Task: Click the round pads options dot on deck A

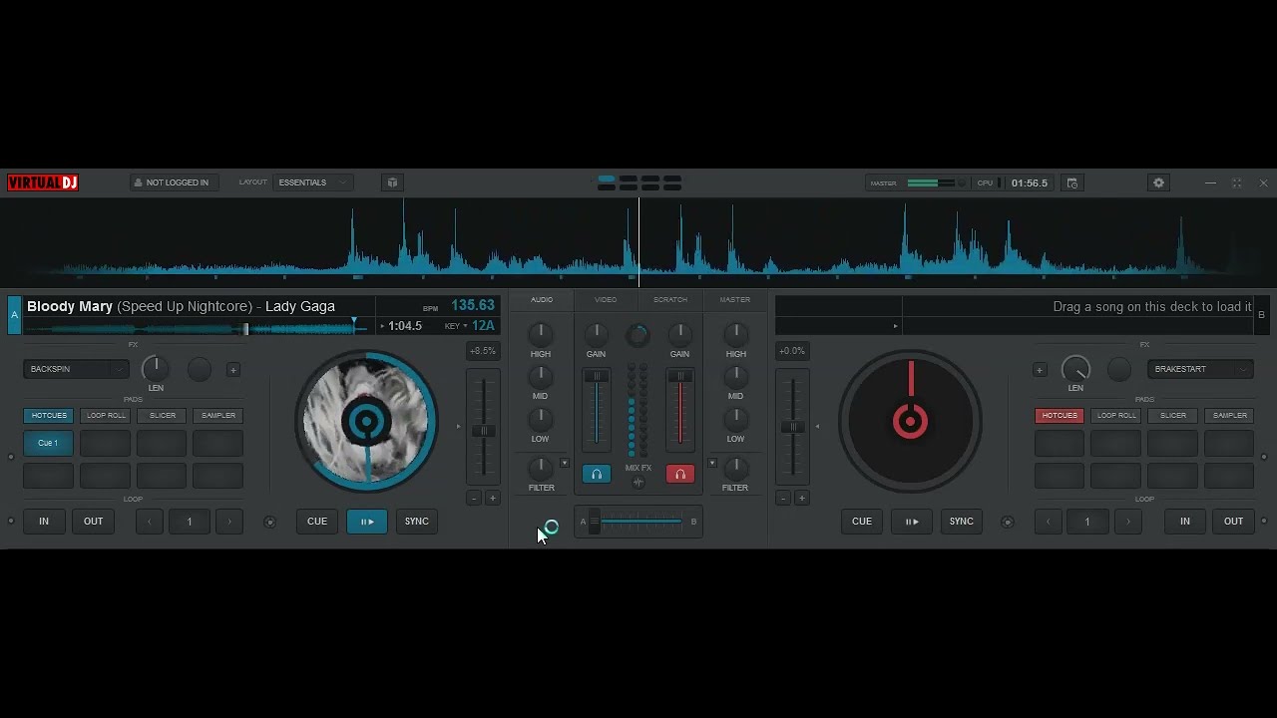Action: click(x=11, y=458)
